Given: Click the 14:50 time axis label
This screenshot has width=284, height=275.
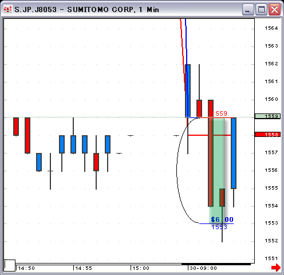Looking at the screenshot, I should click(x=26, y=268).
